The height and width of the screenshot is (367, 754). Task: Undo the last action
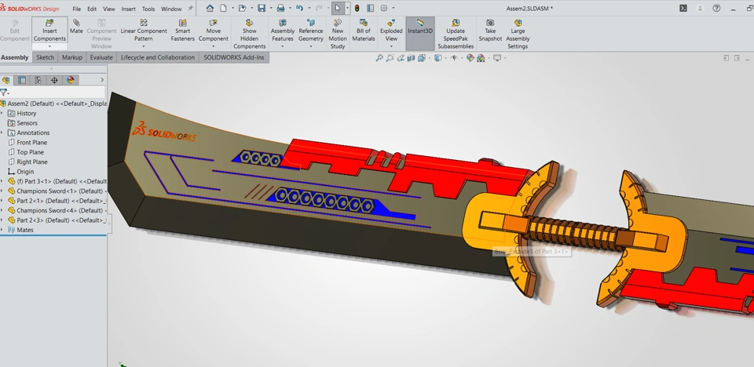[299, 8]
